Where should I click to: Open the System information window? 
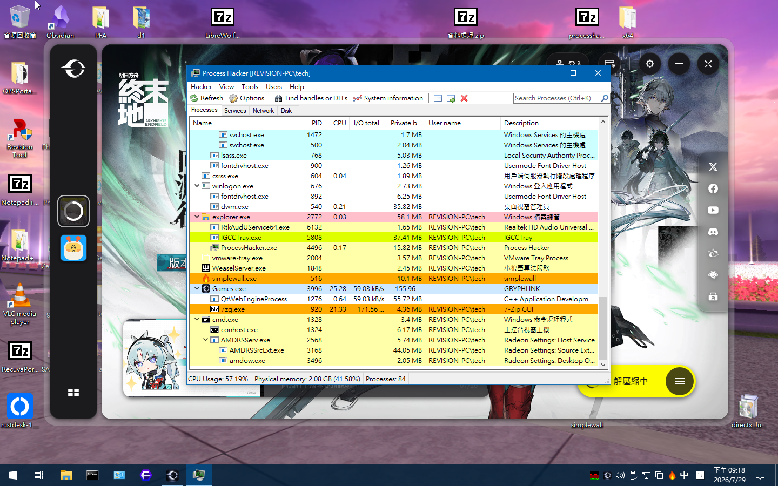click(x=388, y=98)
